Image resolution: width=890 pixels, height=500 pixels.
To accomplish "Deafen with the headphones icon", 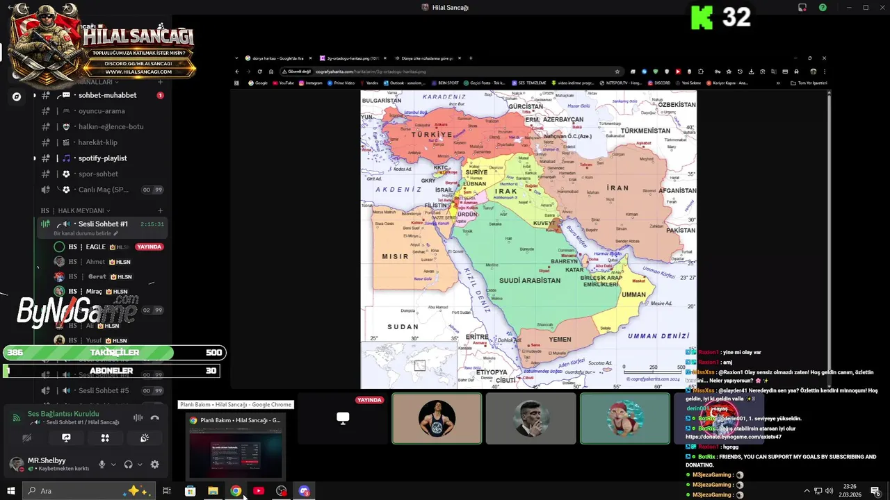I will pos(128,465).
